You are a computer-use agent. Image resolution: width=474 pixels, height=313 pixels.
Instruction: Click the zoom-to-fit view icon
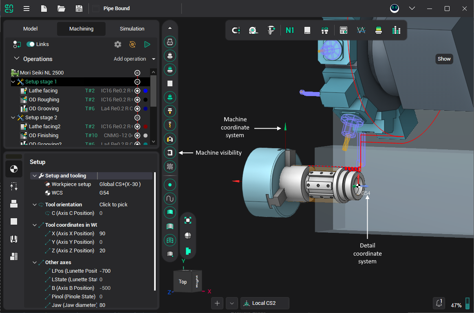188,220
